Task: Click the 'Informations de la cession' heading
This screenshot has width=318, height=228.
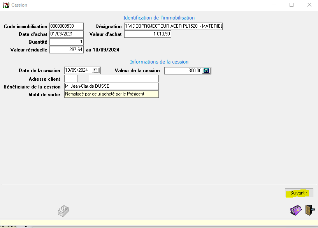Action: point(159,62)
